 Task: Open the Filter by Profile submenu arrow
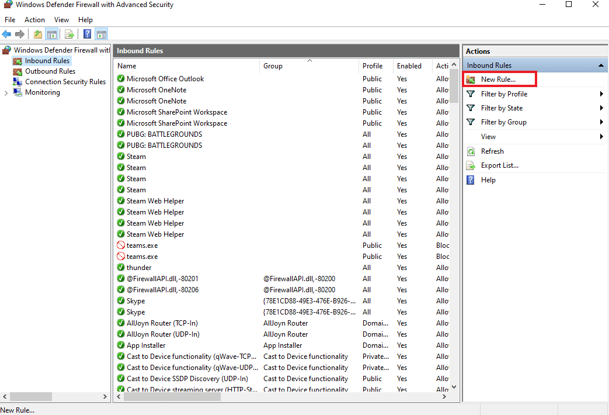coord(601,94)
